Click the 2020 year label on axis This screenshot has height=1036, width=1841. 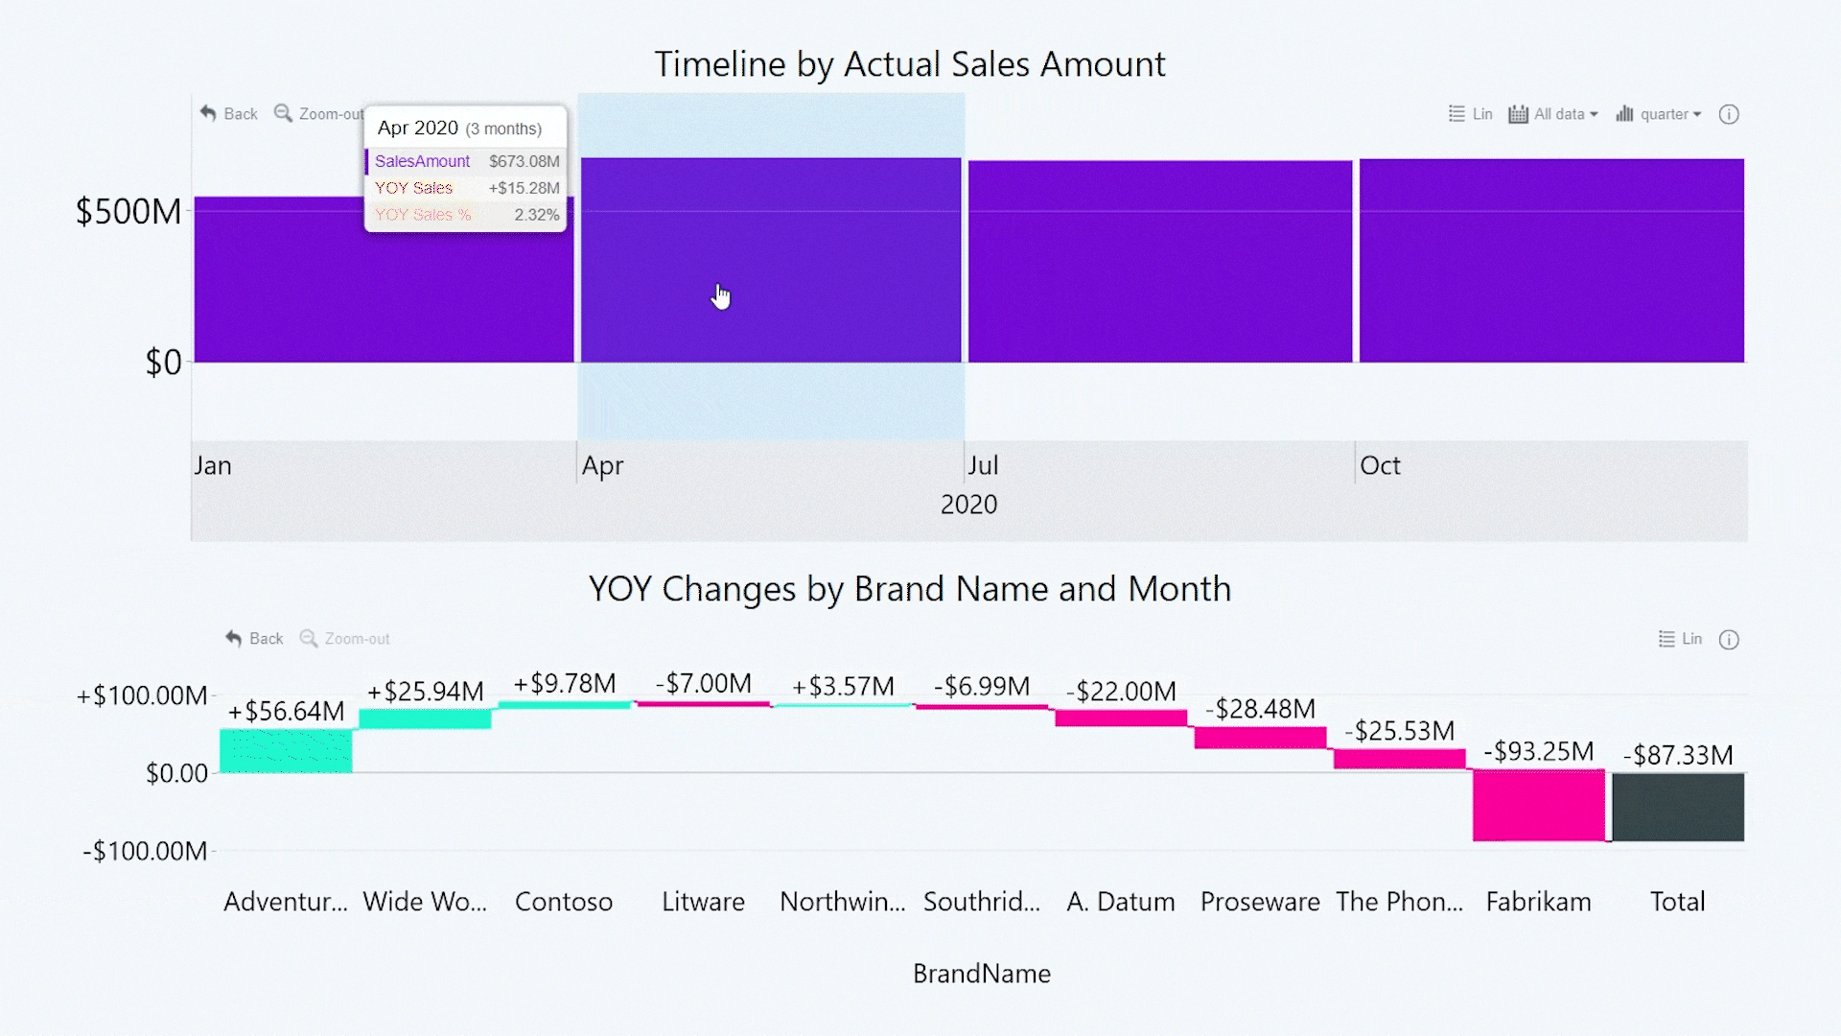point(968,505)
